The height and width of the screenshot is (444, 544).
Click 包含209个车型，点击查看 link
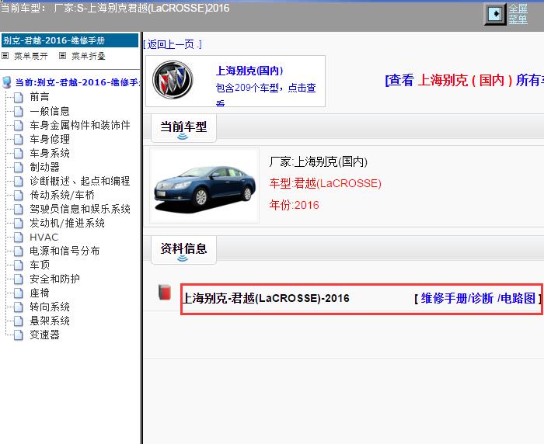coord(266,93)
